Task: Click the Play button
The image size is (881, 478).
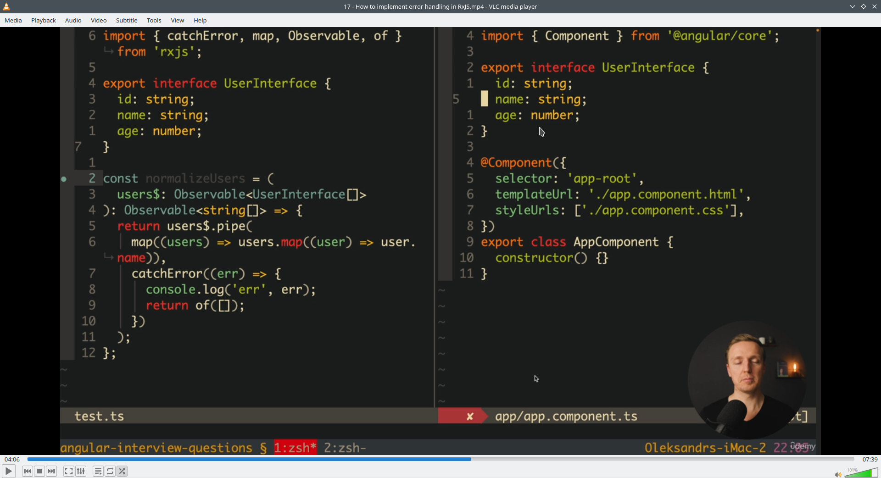Action: [x=8, y=471]
